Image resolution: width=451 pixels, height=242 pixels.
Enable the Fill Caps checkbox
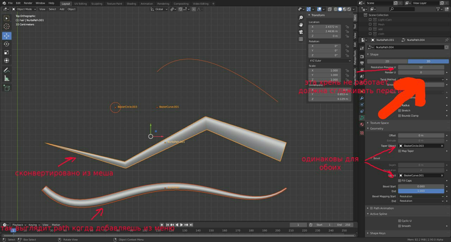[x=400, y=181]
